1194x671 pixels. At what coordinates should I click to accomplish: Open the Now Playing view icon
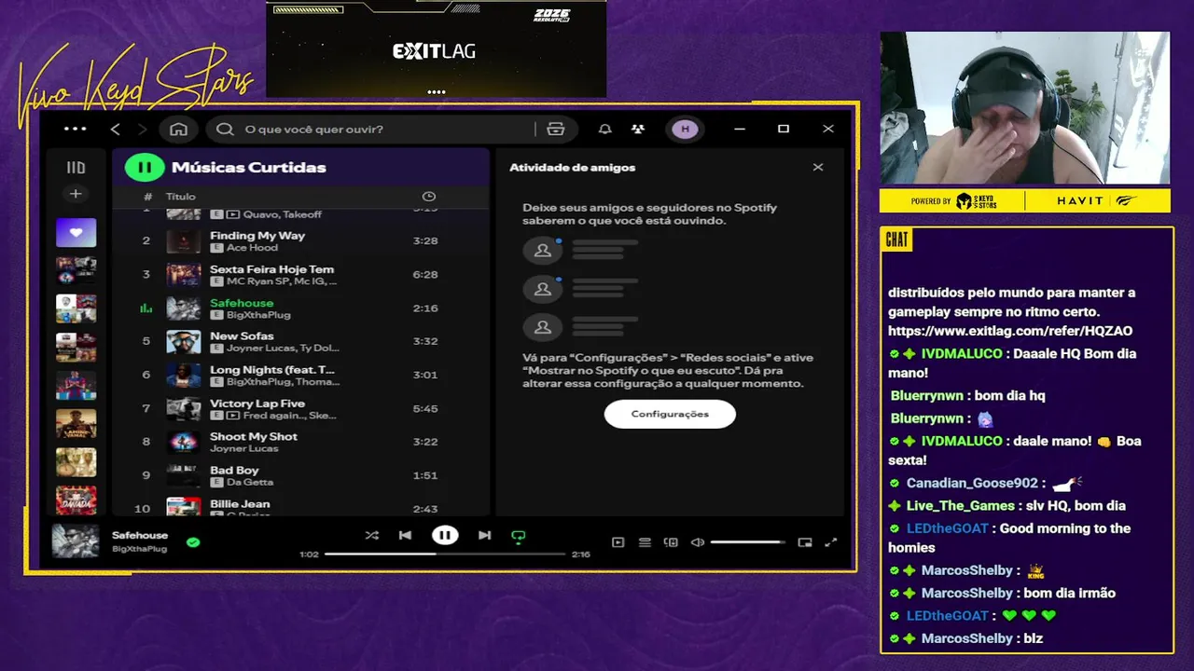618,542
